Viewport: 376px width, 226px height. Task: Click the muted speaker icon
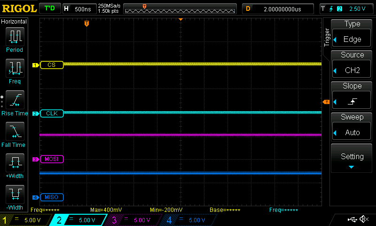click(x=364, y=219)
